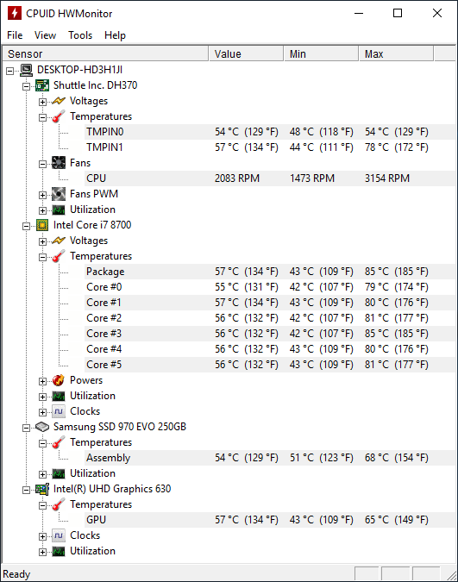Click the Samsung SSD 970 EVO drive icon
The image size is (458, 582).
[x=42, y=427]
